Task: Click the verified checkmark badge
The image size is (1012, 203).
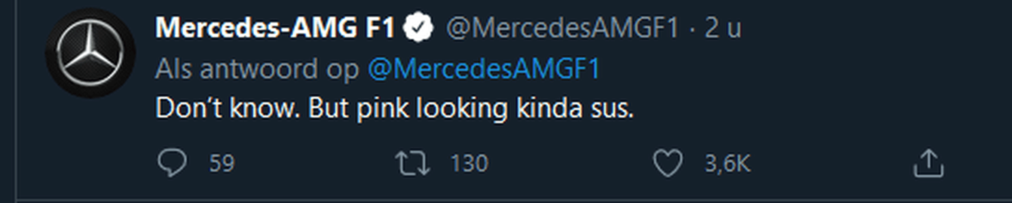Action: (419, 28)
